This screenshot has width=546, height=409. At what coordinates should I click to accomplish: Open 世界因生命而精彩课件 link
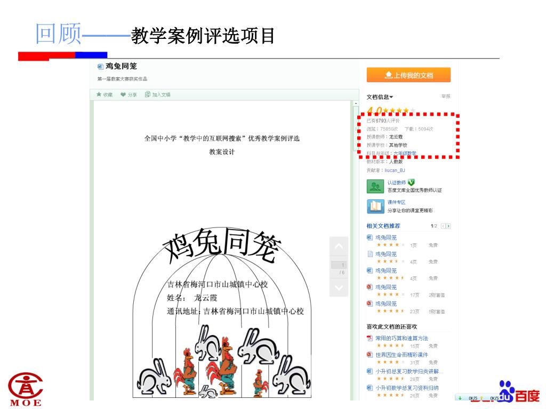402,355
